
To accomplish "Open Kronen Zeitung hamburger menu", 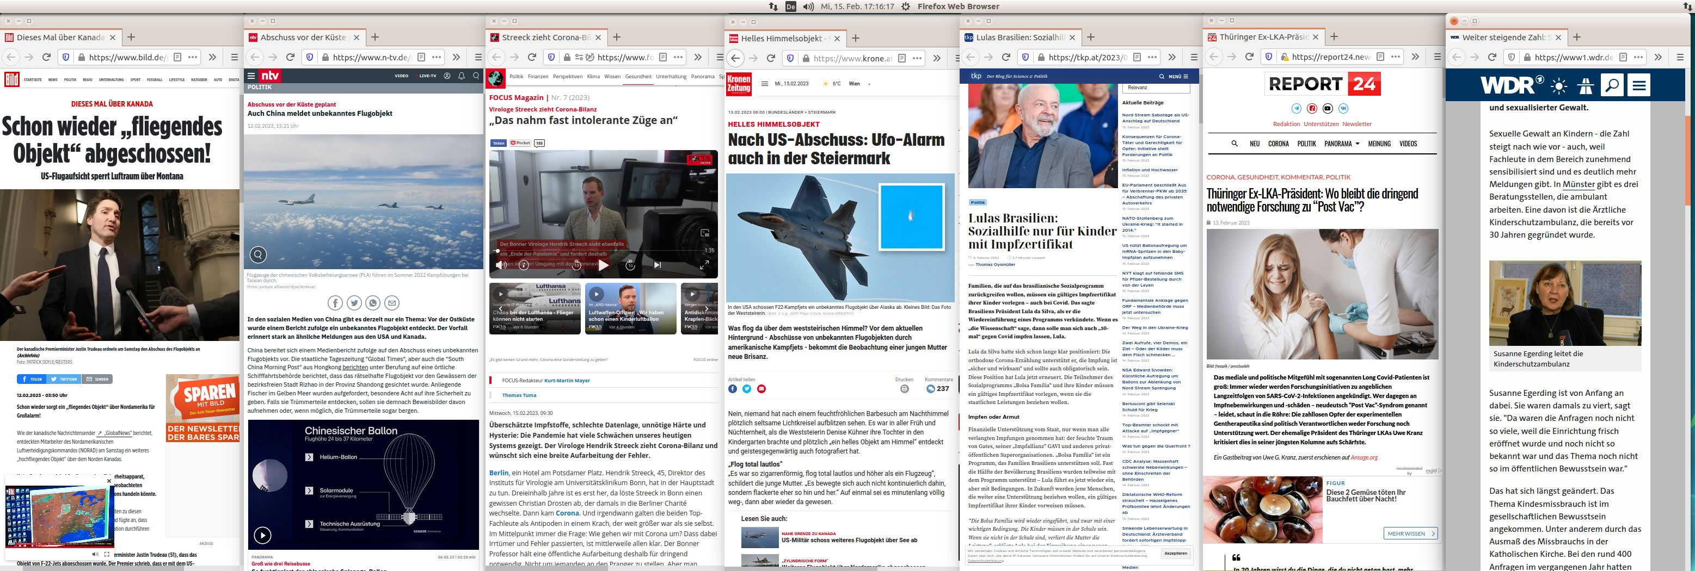I will point(764,83).
